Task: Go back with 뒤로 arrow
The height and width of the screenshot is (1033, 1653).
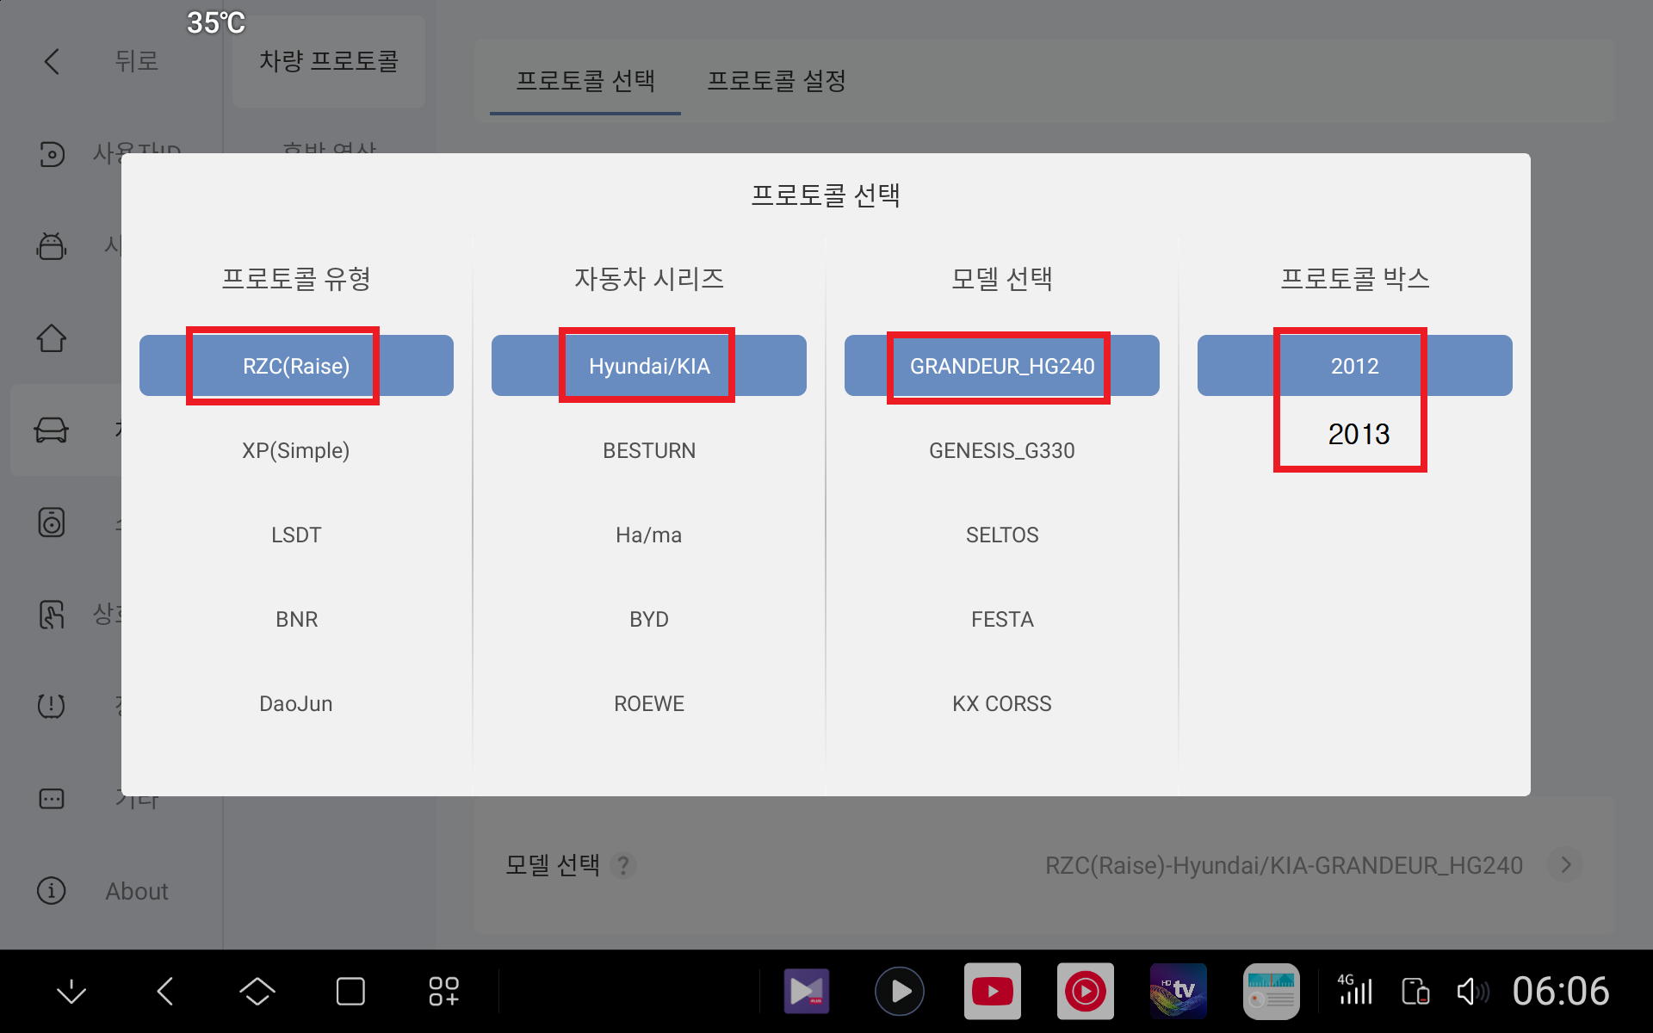Action: pos(53,61)
